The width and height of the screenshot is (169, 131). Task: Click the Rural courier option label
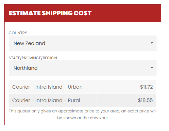point(46,100)
